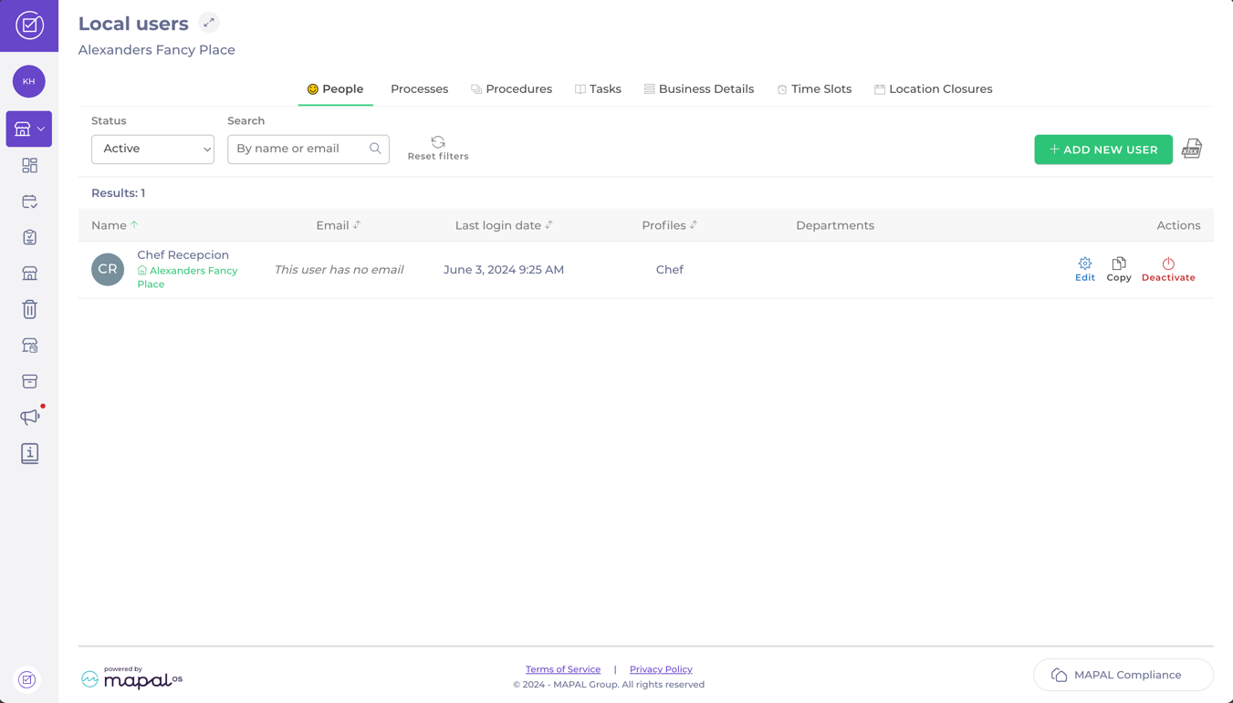Open the Terms of Service link
Screen dimensions: 1233x703
point(563,669)
